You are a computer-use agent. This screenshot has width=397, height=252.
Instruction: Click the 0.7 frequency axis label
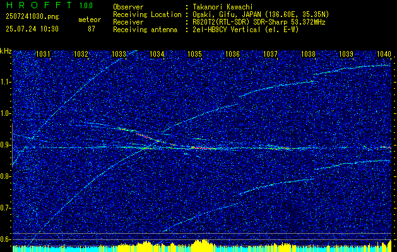[x=5, y=208]
